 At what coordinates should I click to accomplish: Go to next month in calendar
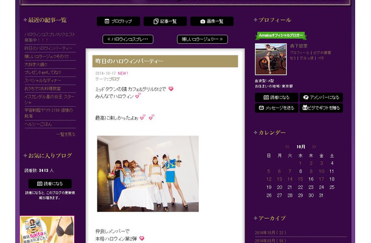[x=316, y=146]
